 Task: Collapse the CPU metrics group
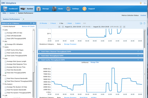pos(3,41)
